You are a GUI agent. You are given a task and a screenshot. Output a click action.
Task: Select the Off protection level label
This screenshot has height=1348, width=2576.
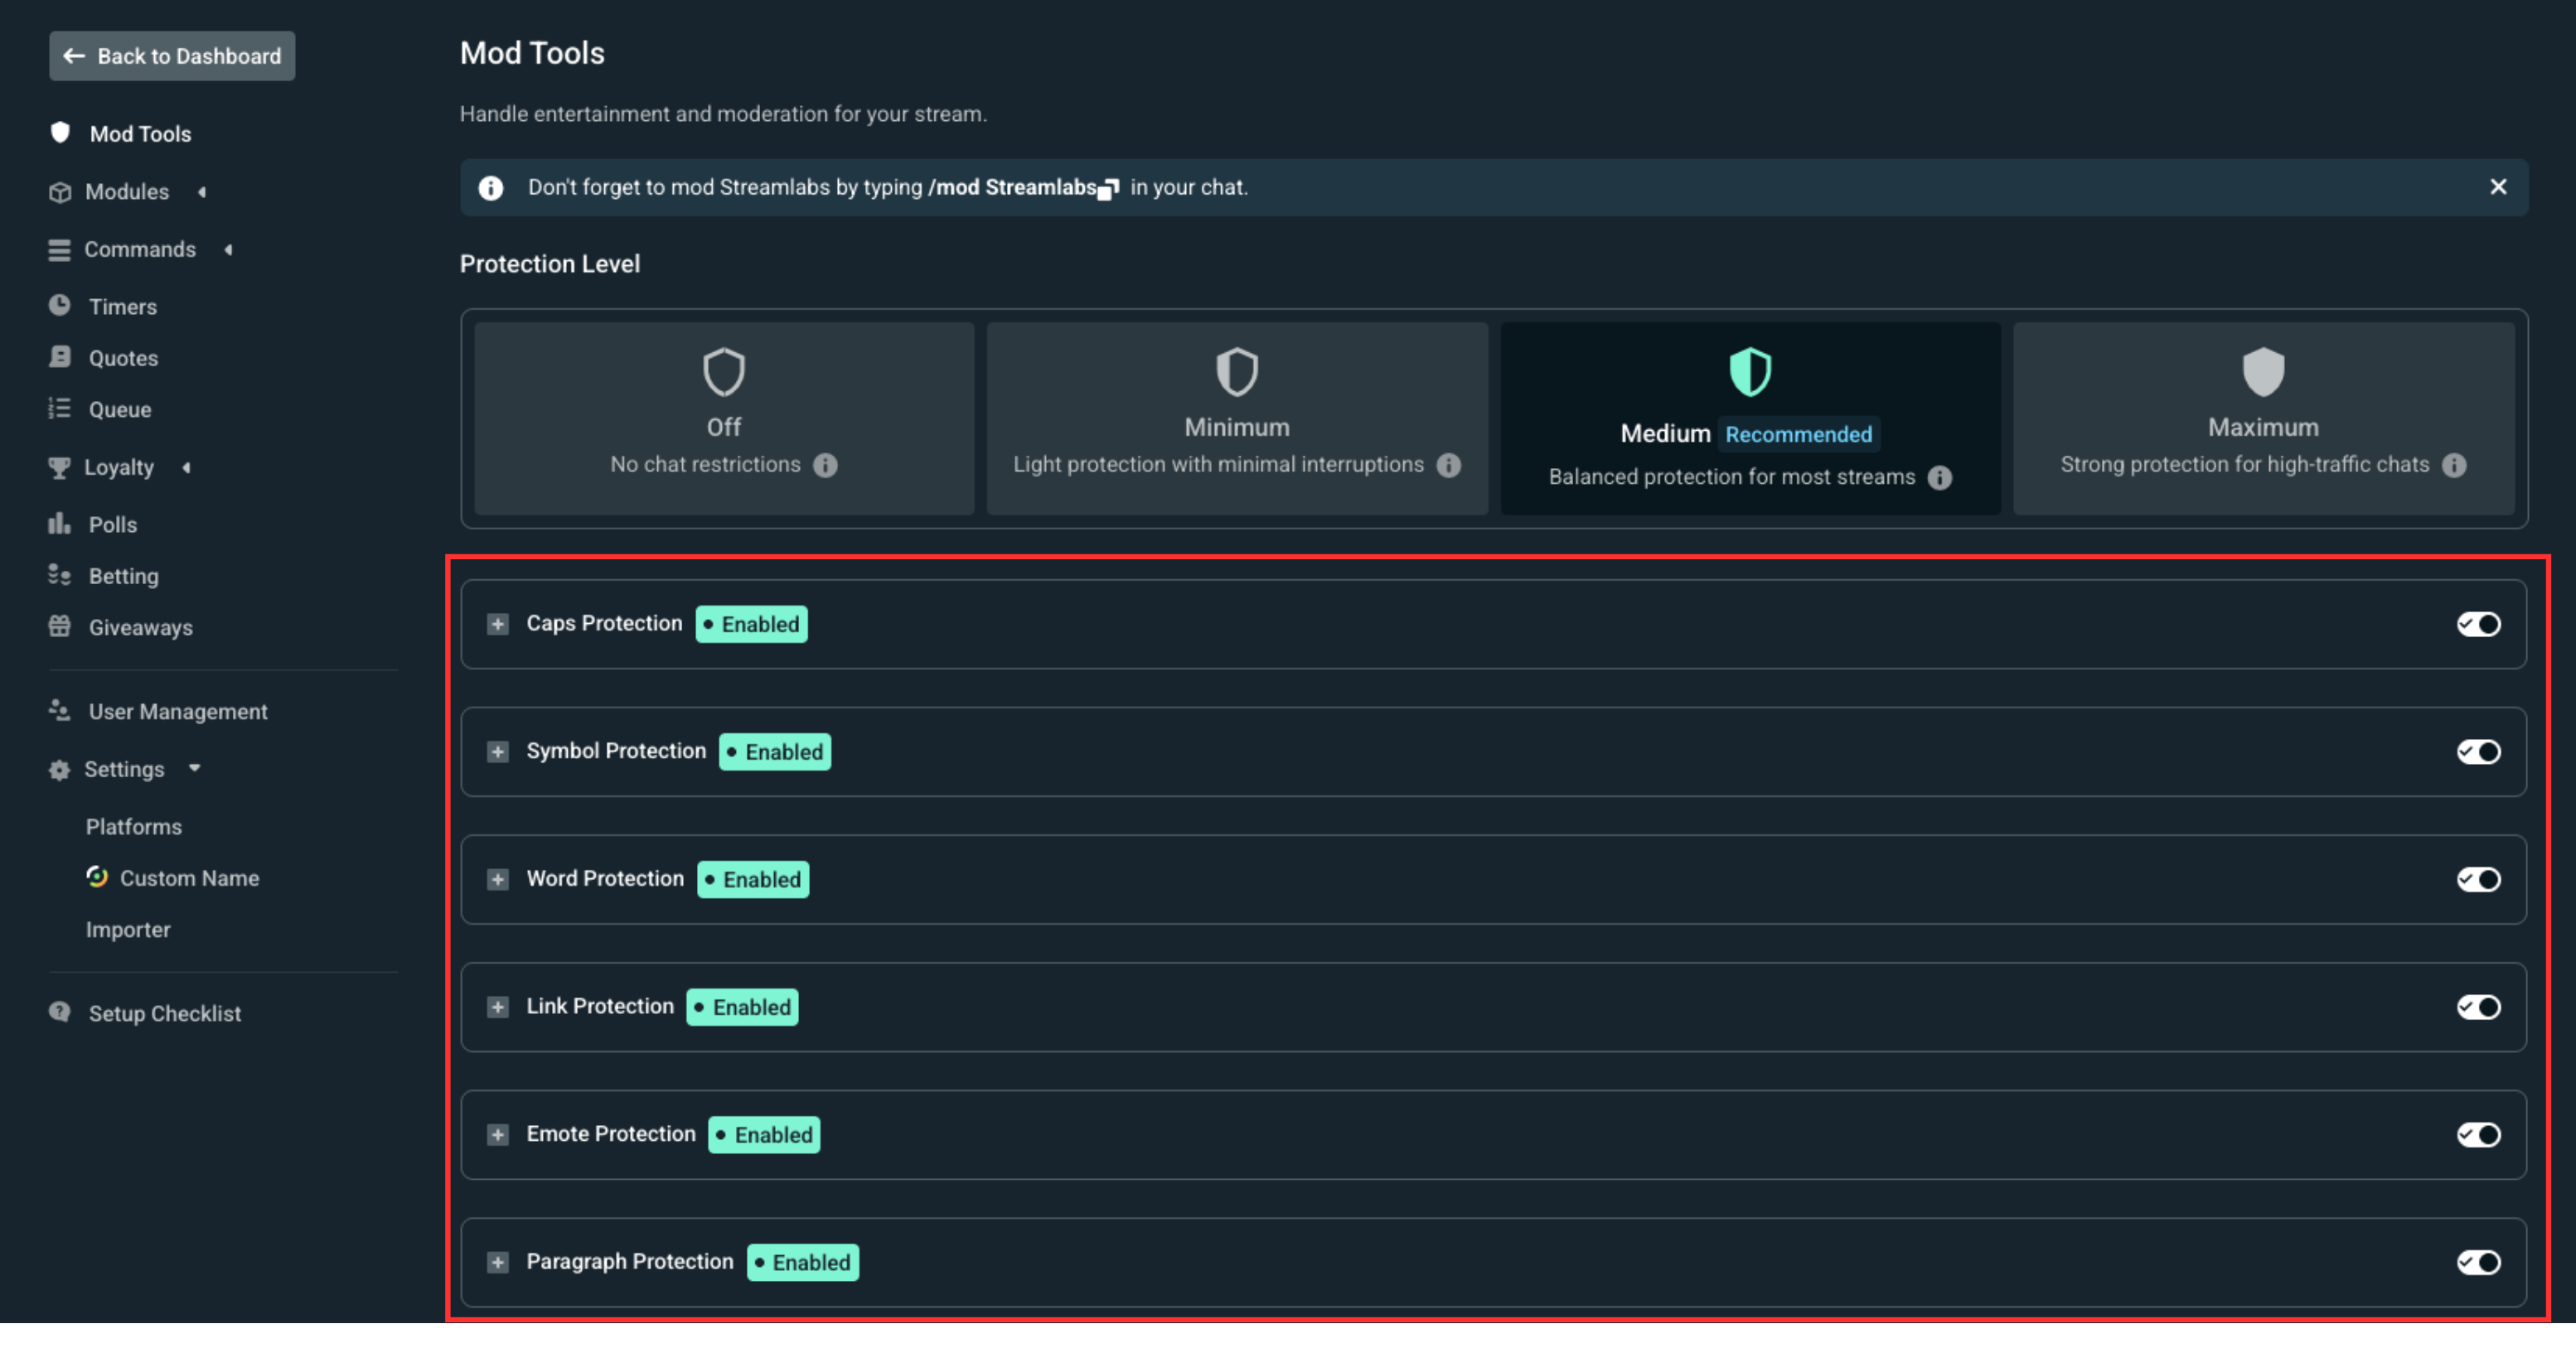pyautogui.click(x=724, y=428)
